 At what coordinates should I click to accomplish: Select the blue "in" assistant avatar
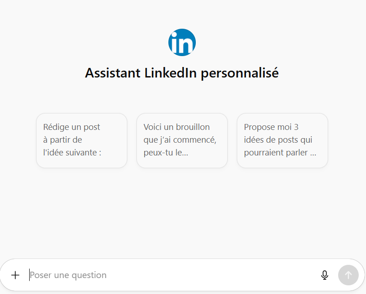click(182, 42)
